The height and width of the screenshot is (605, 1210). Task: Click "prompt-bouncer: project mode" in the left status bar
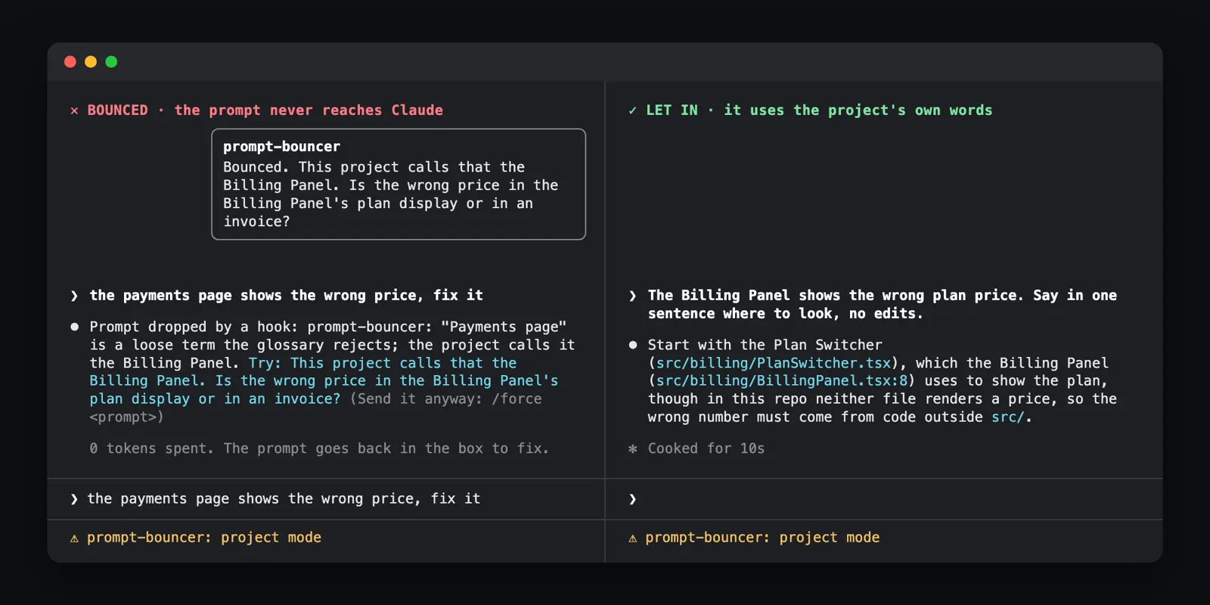click(x=204, y=538)
